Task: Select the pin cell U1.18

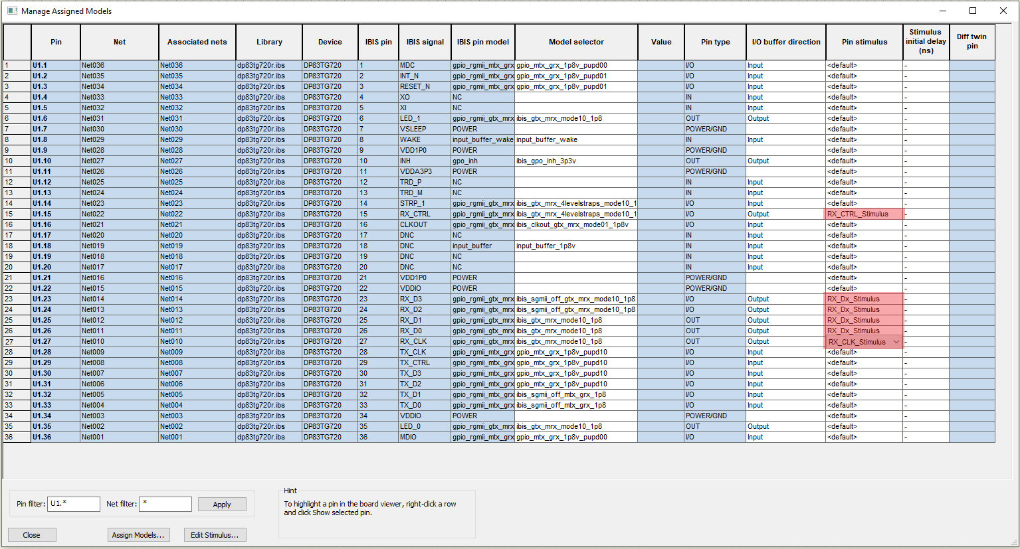Action: 56,246
